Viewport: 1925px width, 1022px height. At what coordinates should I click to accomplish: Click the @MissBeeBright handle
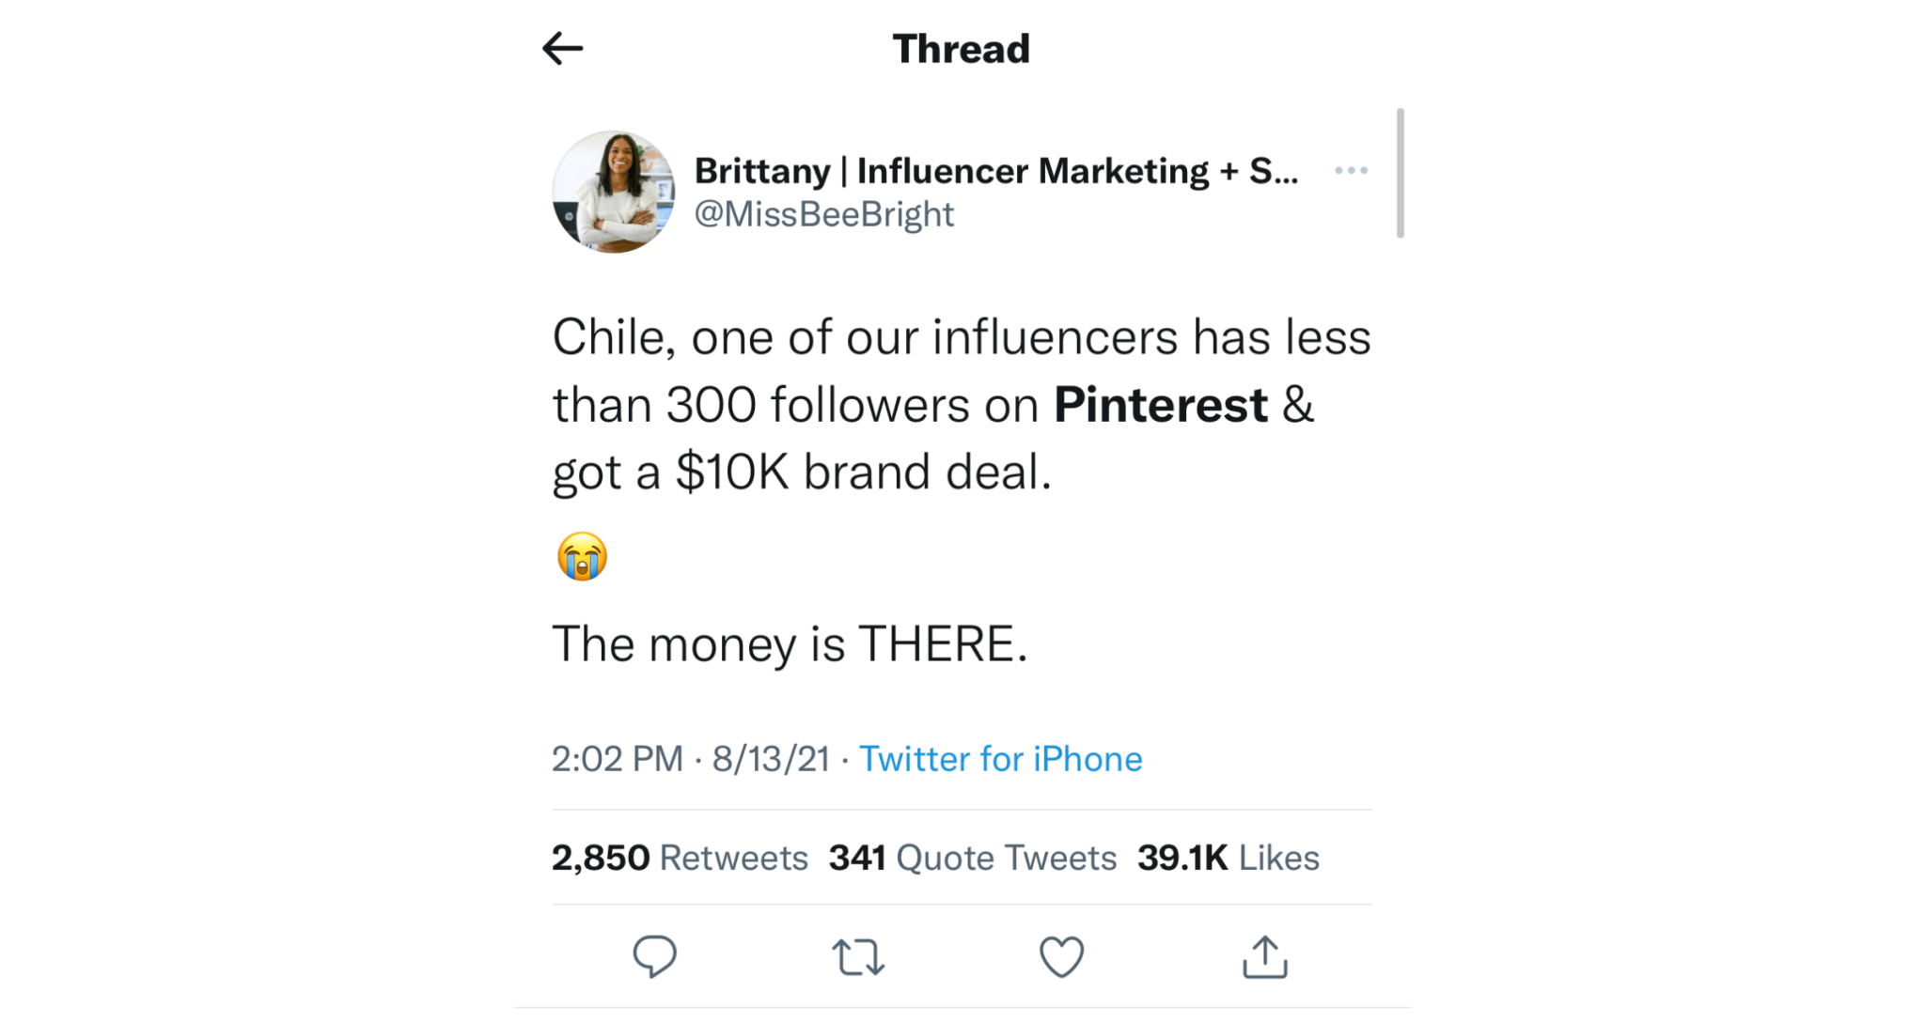tap(824, 214)
